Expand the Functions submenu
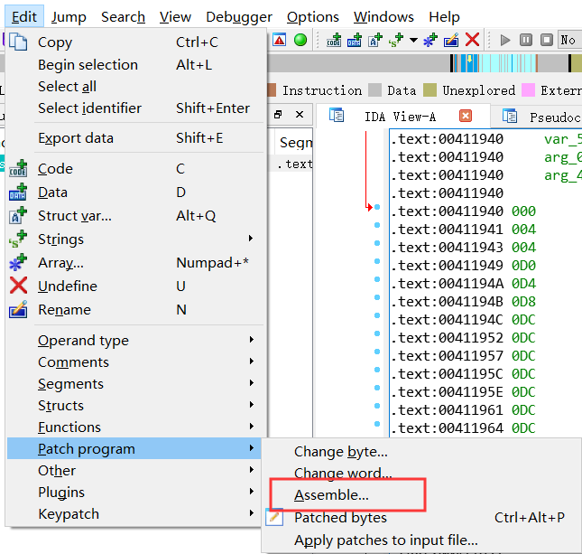This screenshot has width=582, height=554. tap(251, 426)
